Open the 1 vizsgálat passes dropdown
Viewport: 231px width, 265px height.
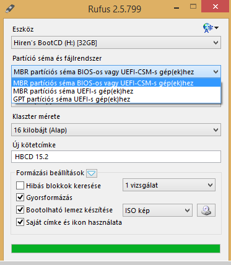point(169,185)
